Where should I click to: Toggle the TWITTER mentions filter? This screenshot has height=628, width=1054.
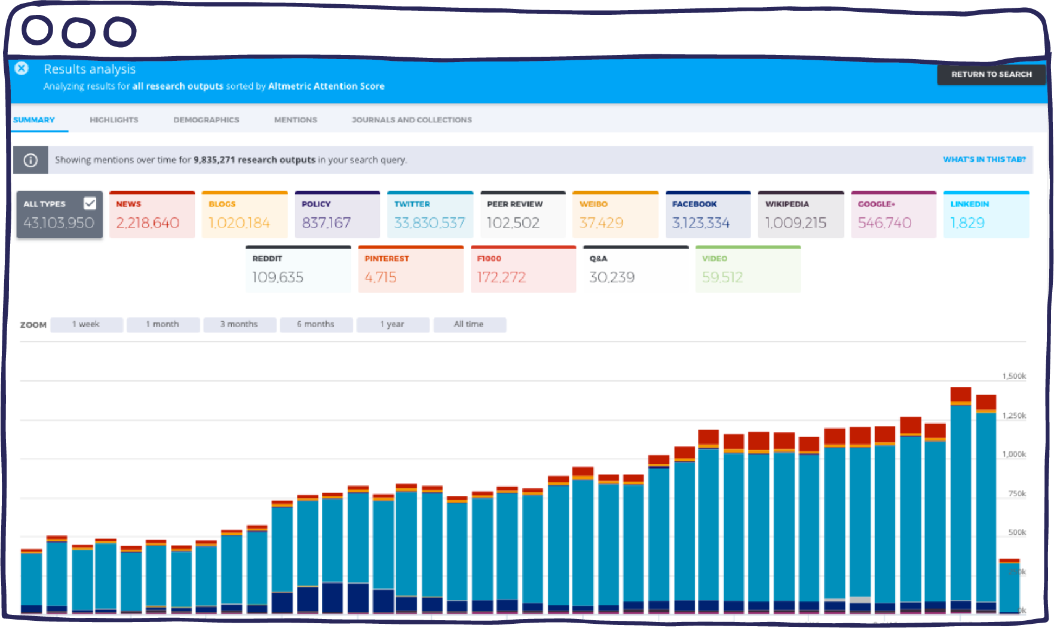430,214
